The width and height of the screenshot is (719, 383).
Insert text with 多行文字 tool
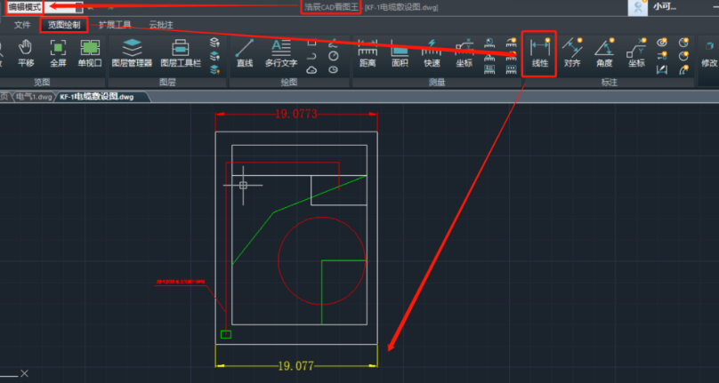(x=281, y=52)
